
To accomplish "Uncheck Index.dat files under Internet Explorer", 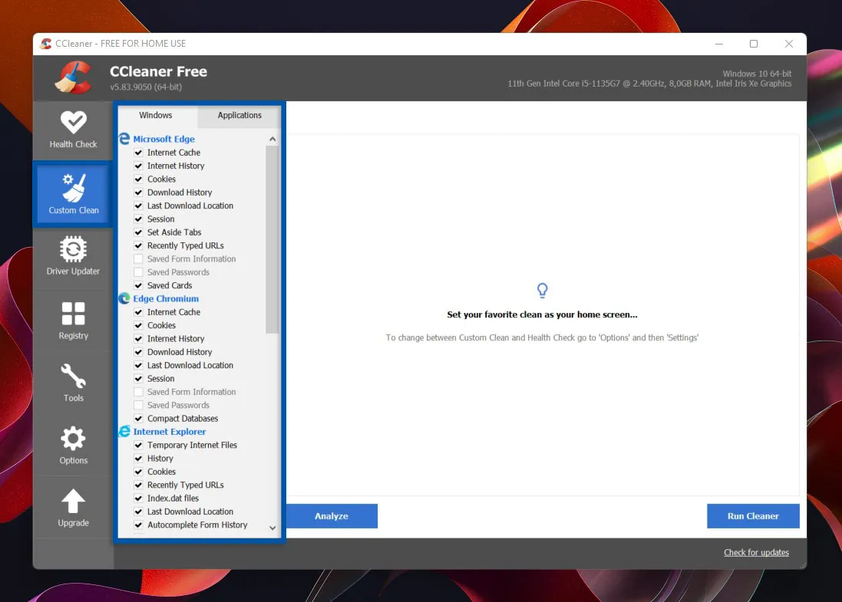I will (139, 498).
